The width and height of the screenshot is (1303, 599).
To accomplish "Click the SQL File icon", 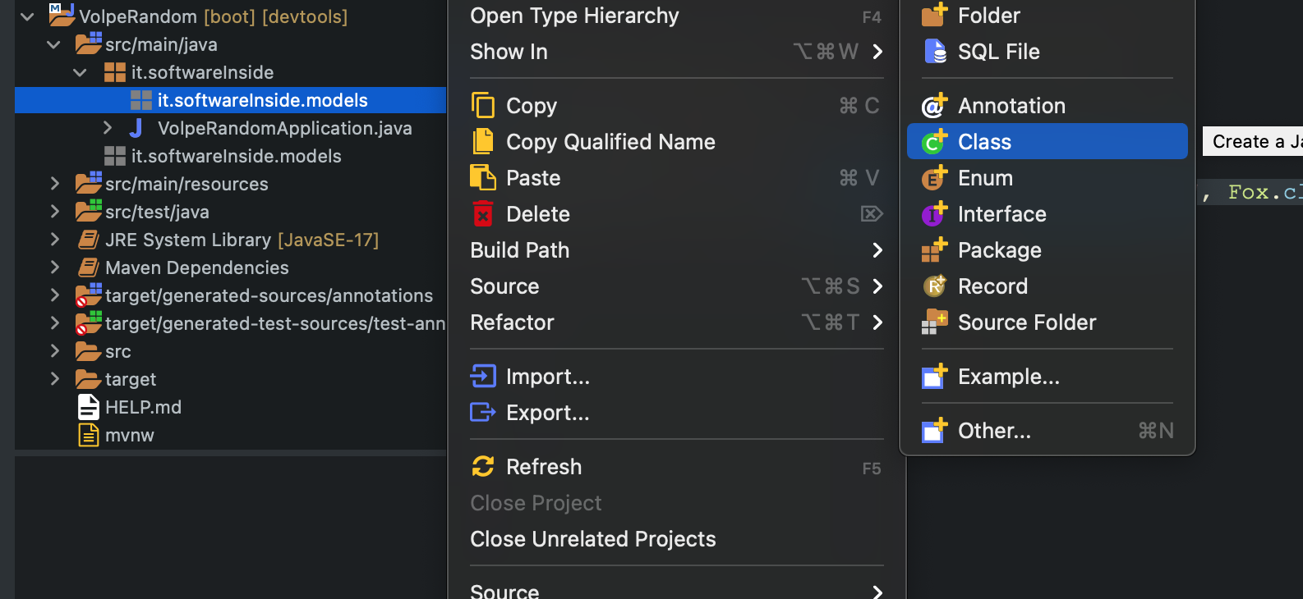I will [934, 52].
